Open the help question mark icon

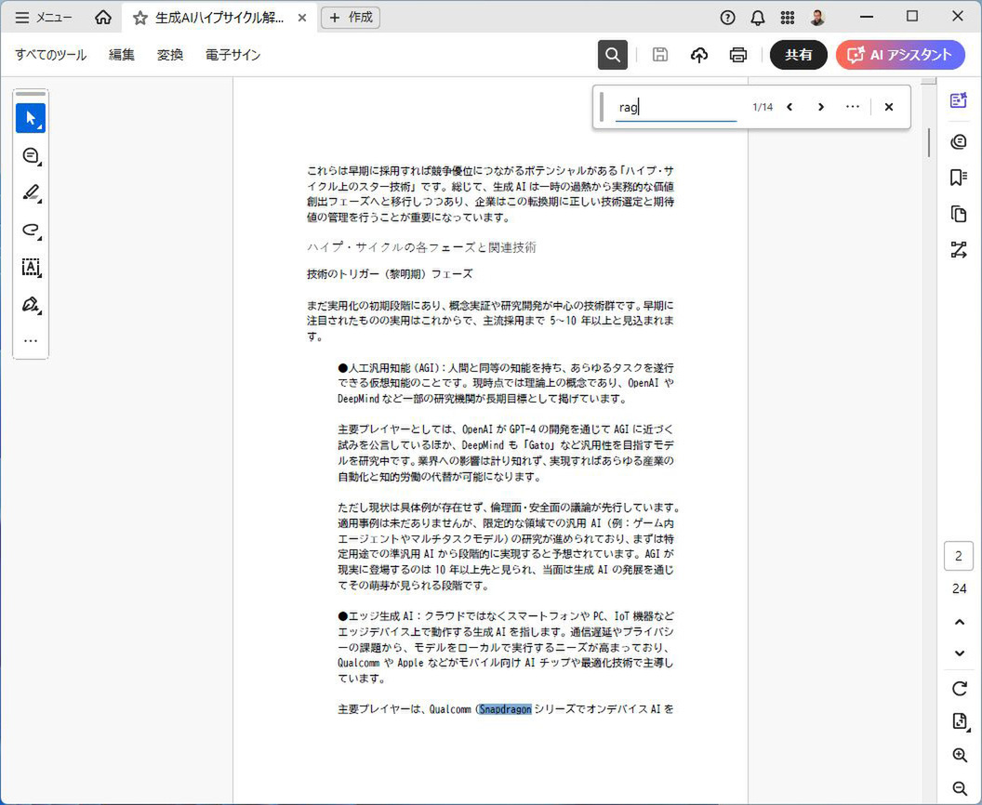(x=727, y=18)
